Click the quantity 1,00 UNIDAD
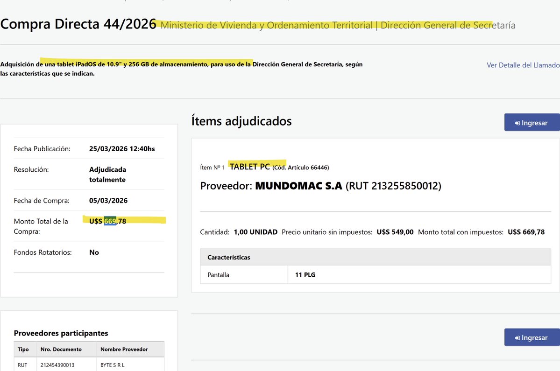 click(255, 232)
